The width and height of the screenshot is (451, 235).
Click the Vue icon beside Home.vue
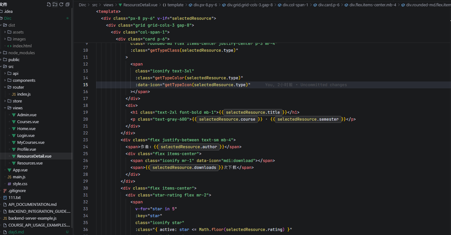[14, 129]
